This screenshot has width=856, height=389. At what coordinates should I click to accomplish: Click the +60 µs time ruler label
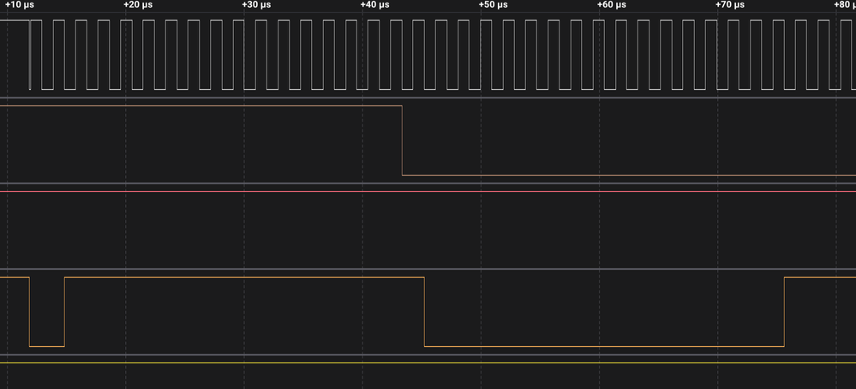[x=612, y=5]
